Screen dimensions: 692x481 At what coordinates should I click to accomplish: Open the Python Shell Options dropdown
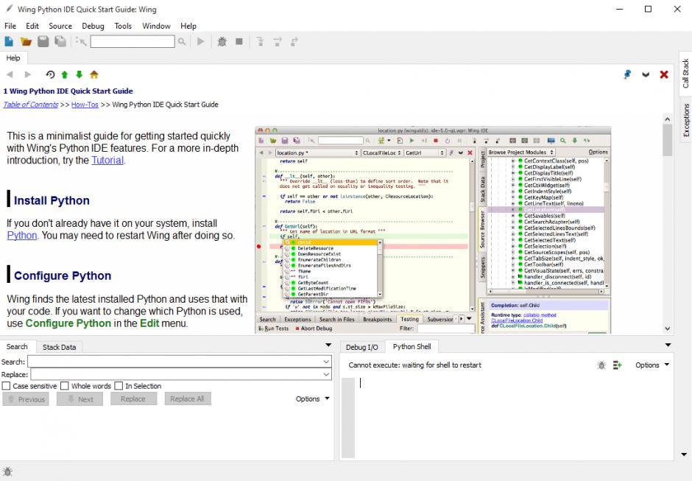(x=652, y=365)
